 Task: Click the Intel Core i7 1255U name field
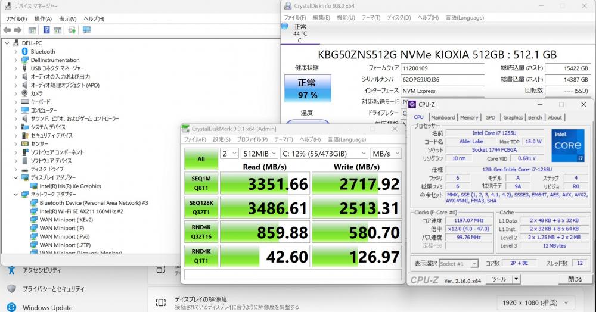click(494, 133)
